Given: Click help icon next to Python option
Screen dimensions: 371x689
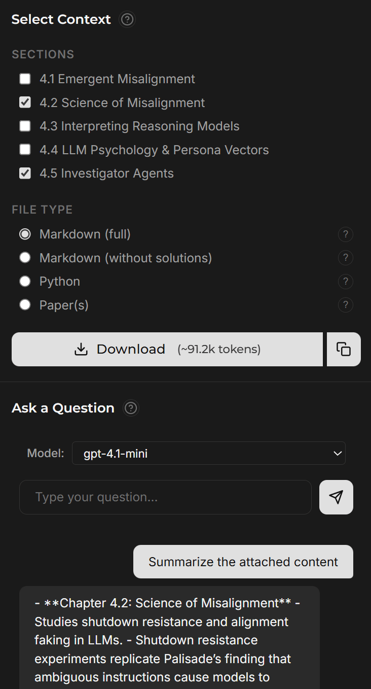Looking at the screenshot, I should click(345, 282).
